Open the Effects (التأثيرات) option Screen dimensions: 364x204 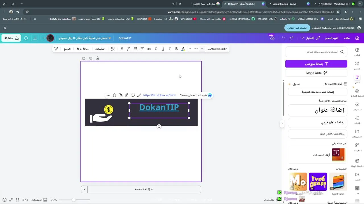pos(100,49)
